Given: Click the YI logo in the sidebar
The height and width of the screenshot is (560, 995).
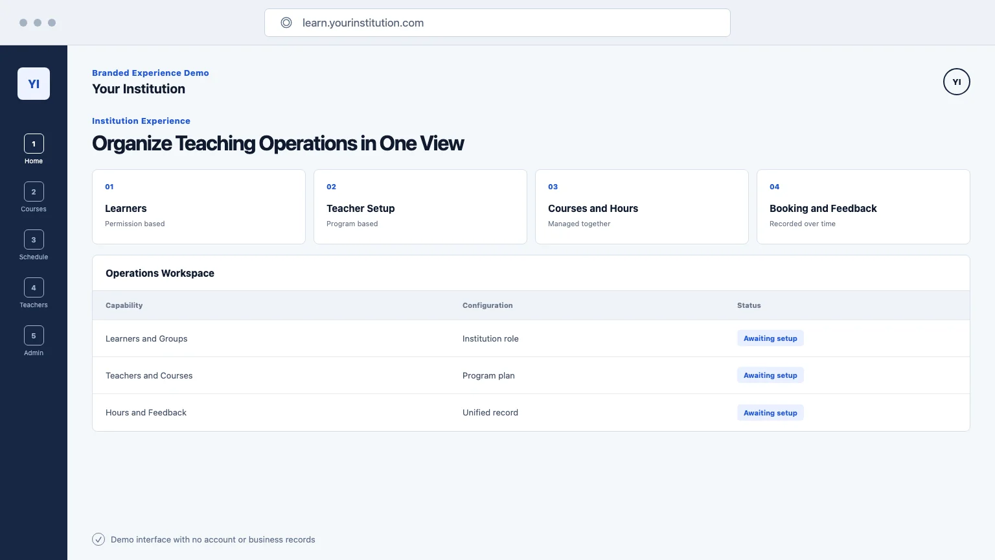Looking at the screenshot, I should click(34, 84).
